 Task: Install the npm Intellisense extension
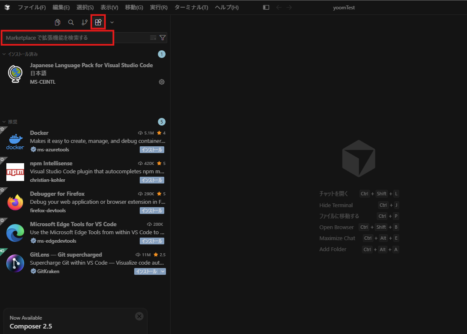(152, 180)
